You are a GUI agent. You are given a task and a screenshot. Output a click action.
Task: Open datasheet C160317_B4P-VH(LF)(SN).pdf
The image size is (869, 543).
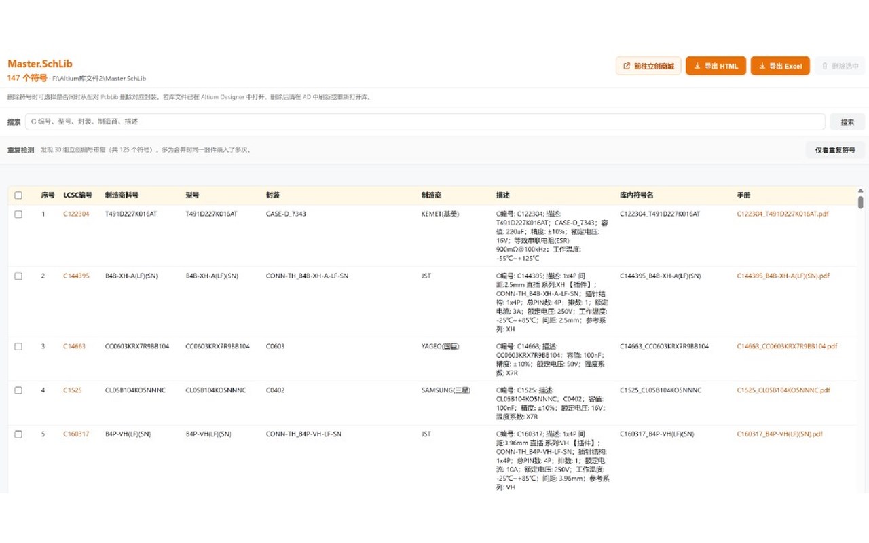pyautogui.click(x=779, y=434)
